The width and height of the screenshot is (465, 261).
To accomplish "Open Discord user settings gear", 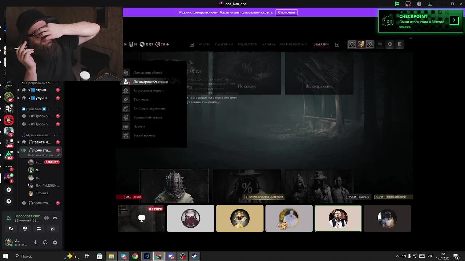I will (55, 243).
